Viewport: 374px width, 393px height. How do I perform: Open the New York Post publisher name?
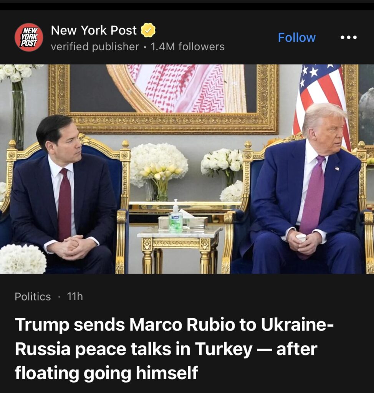[94, 30]
